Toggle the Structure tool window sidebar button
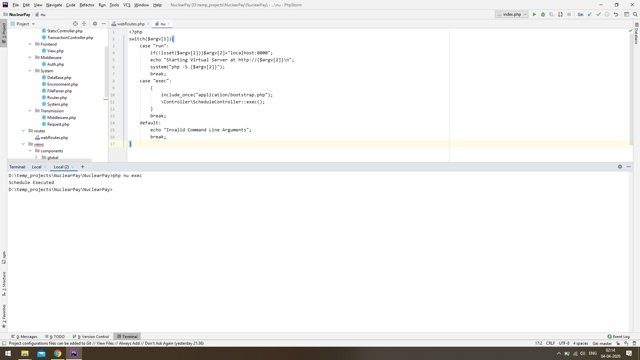This screenshot has width=640, height=360. click(4, 283)
